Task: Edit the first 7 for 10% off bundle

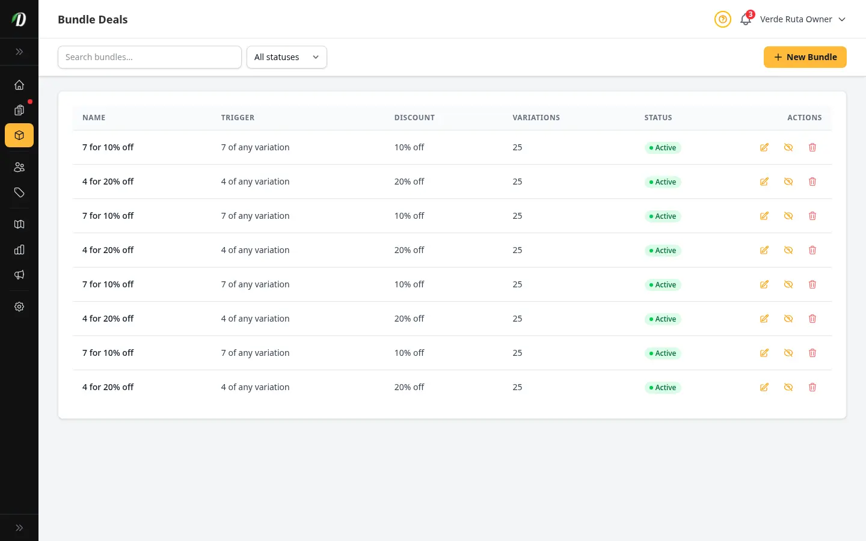Action: 764,147
